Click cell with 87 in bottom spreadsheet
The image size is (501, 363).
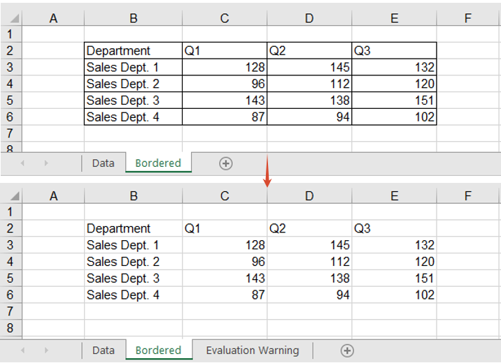[225, 295]
